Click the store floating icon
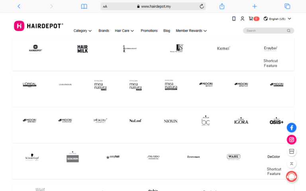This screenshot has width=306, height=191. pyautogui.click(x=292, y=152)
